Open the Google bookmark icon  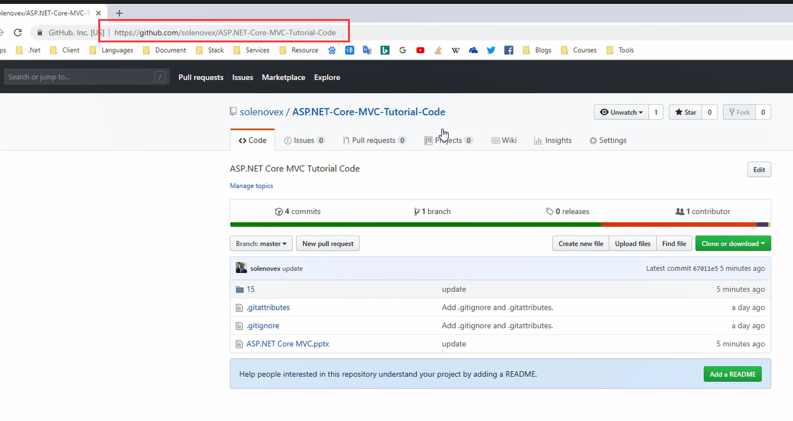pyautogui.click(x=403, y=50)
